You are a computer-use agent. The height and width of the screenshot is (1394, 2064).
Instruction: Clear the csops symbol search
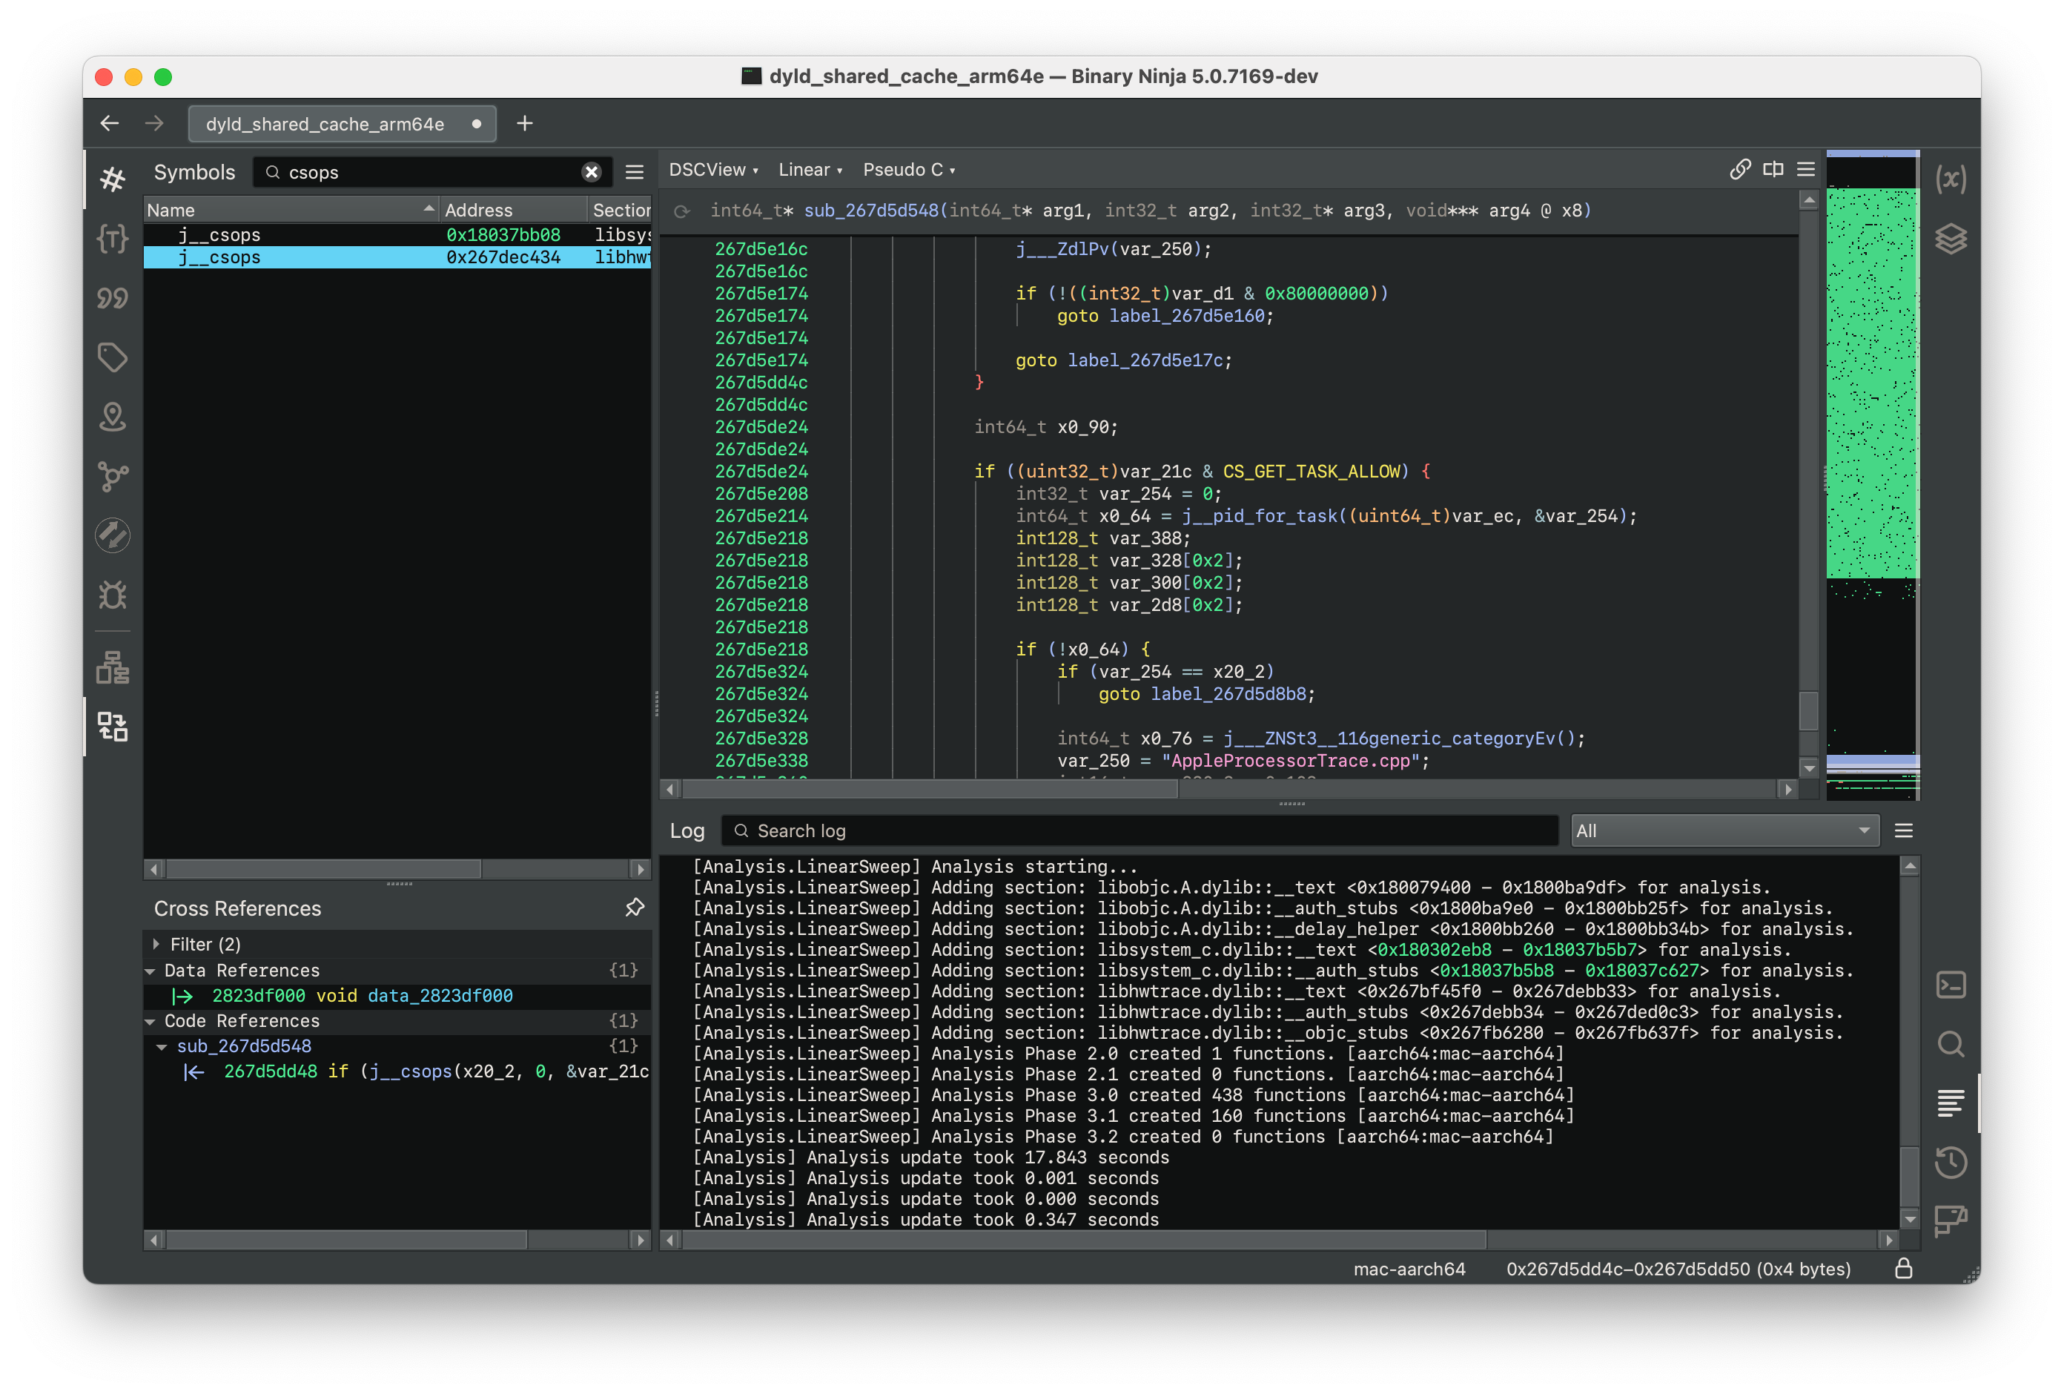[592, 172]
